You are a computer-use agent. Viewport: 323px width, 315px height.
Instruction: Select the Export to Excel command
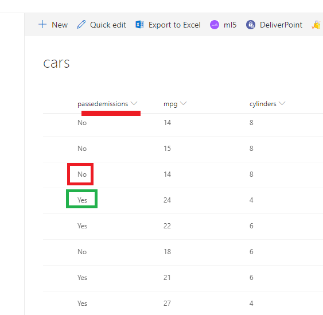[174, 25]
